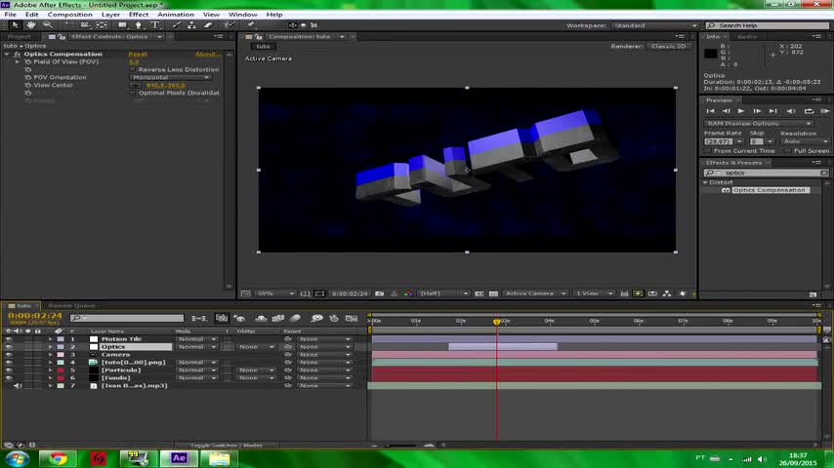Open the (Half) resolution dropdown

point(443,293)
